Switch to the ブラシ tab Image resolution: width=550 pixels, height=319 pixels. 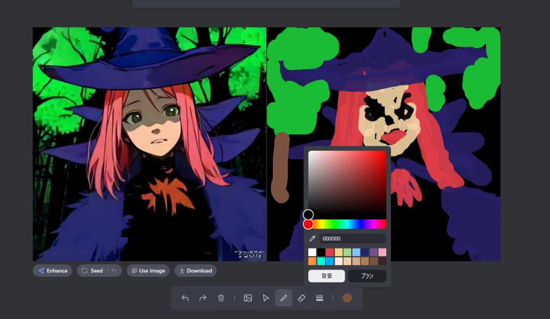(x=367, y=276)
